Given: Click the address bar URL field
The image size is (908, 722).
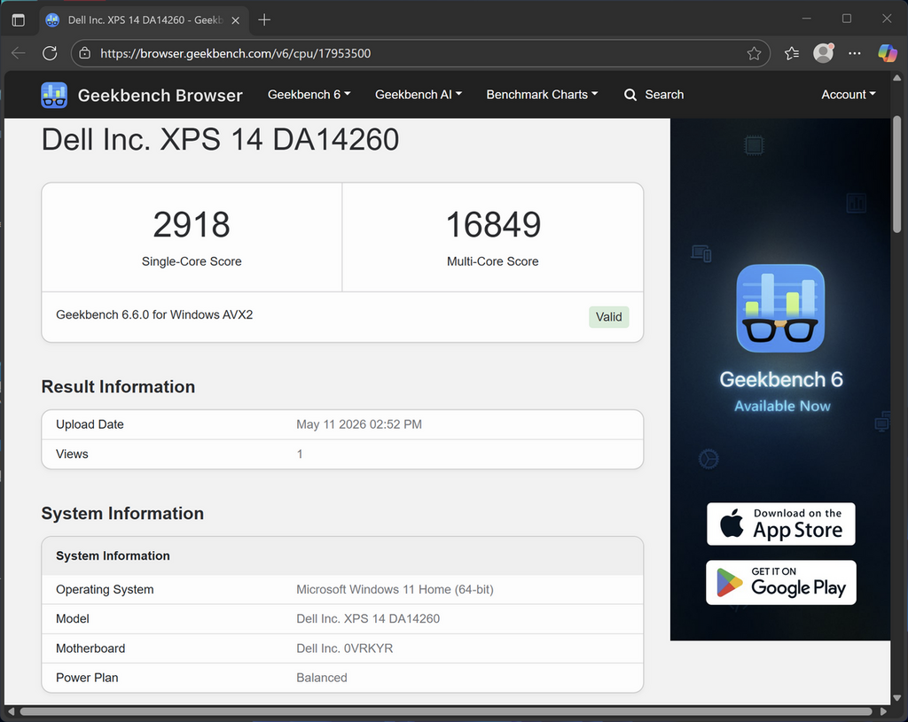Looking at the screenshot, I should 419,53.
